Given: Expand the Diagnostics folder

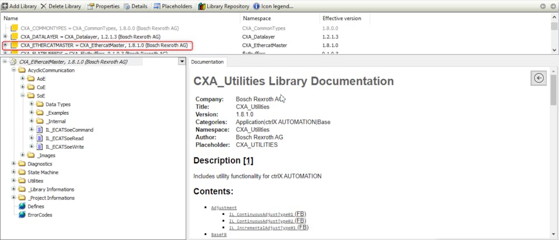Looking at the screenshot, I should [x=14, y=164].
